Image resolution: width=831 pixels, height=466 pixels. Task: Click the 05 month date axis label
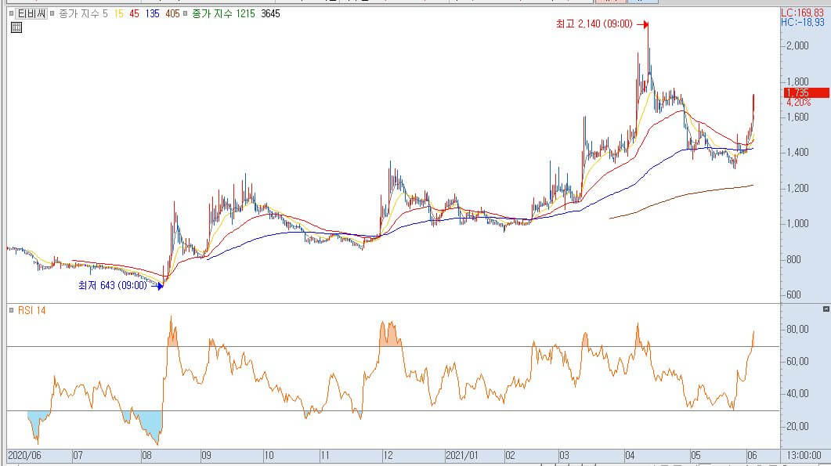pos(696,455)
